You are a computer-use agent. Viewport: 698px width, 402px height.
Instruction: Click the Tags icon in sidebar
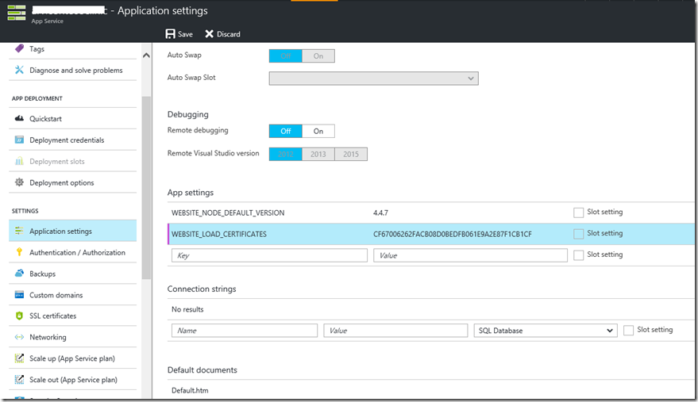pos(19,49)
